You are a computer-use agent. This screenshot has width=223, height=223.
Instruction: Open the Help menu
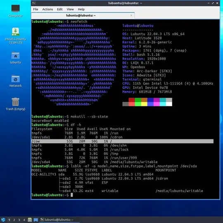click(x=81, y=9)
